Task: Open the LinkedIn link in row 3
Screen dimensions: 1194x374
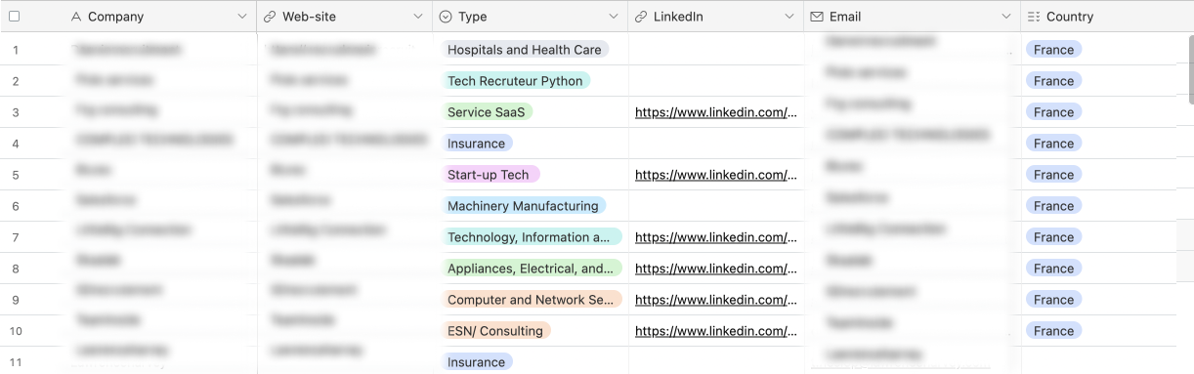Action: pos(716,112)
